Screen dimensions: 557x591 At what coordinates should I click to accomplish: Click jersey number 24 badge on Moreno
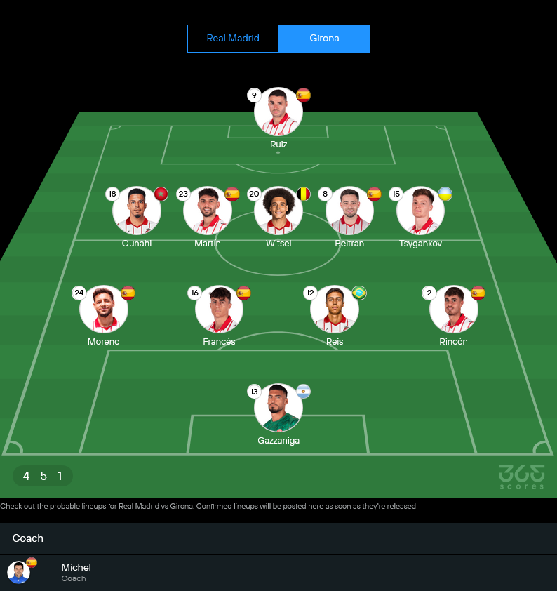[79, 293]
